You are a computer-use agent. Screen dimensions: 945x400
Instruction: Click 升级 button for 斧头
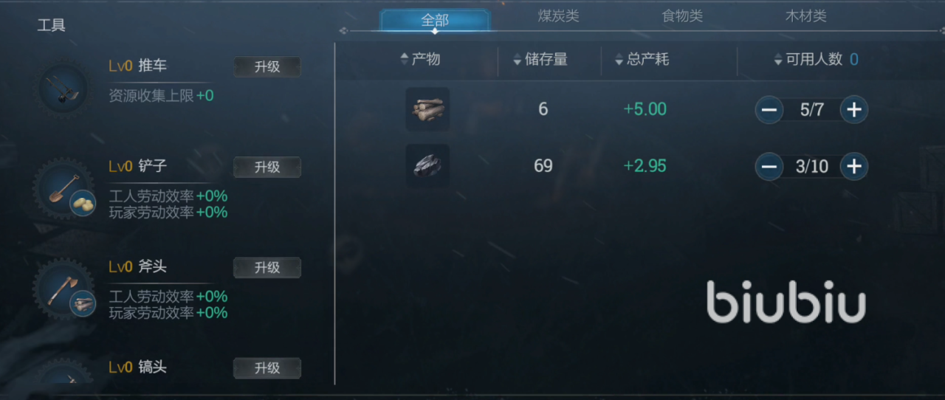(267, 267)
